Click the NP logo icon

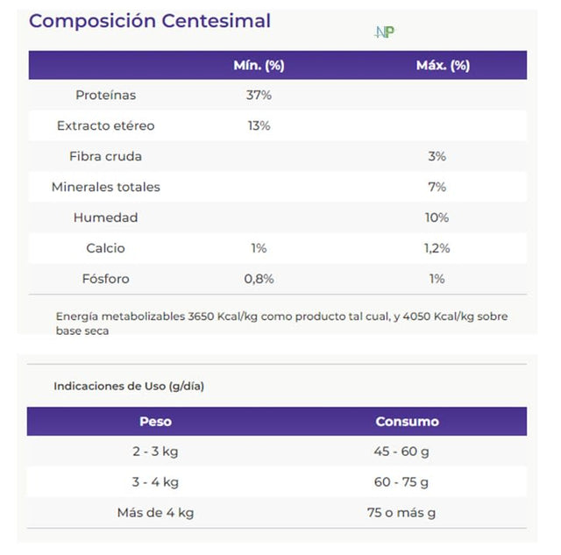pos(384,32)
